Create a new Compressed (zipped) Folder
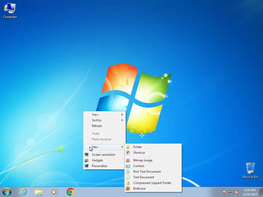263x197 pixels. 153,183
